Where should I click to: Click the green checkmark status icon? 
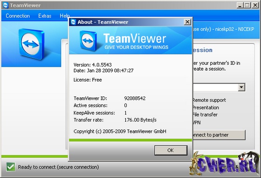click(11, 167)
